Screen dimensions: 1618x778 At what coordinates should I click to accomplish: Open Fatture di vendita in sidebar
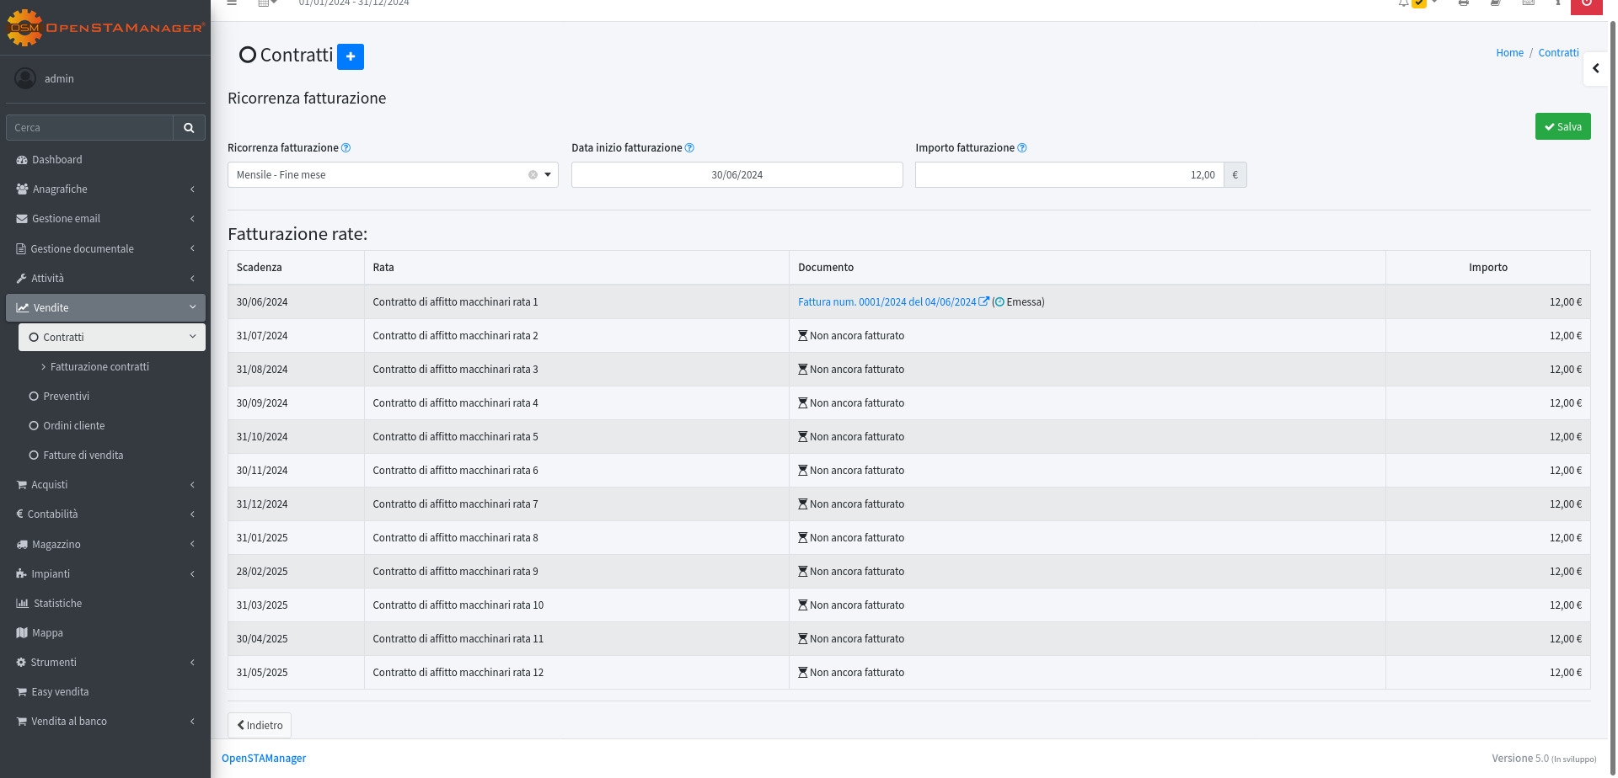click(x=83, y=456)
